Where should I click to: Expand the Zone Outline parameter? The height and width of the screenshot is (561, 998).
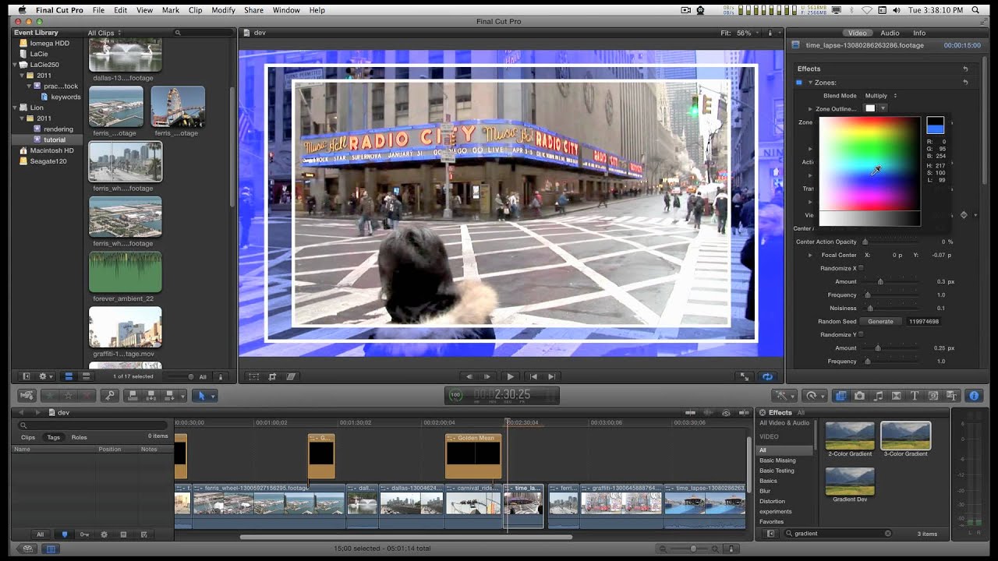coord(810,109)
